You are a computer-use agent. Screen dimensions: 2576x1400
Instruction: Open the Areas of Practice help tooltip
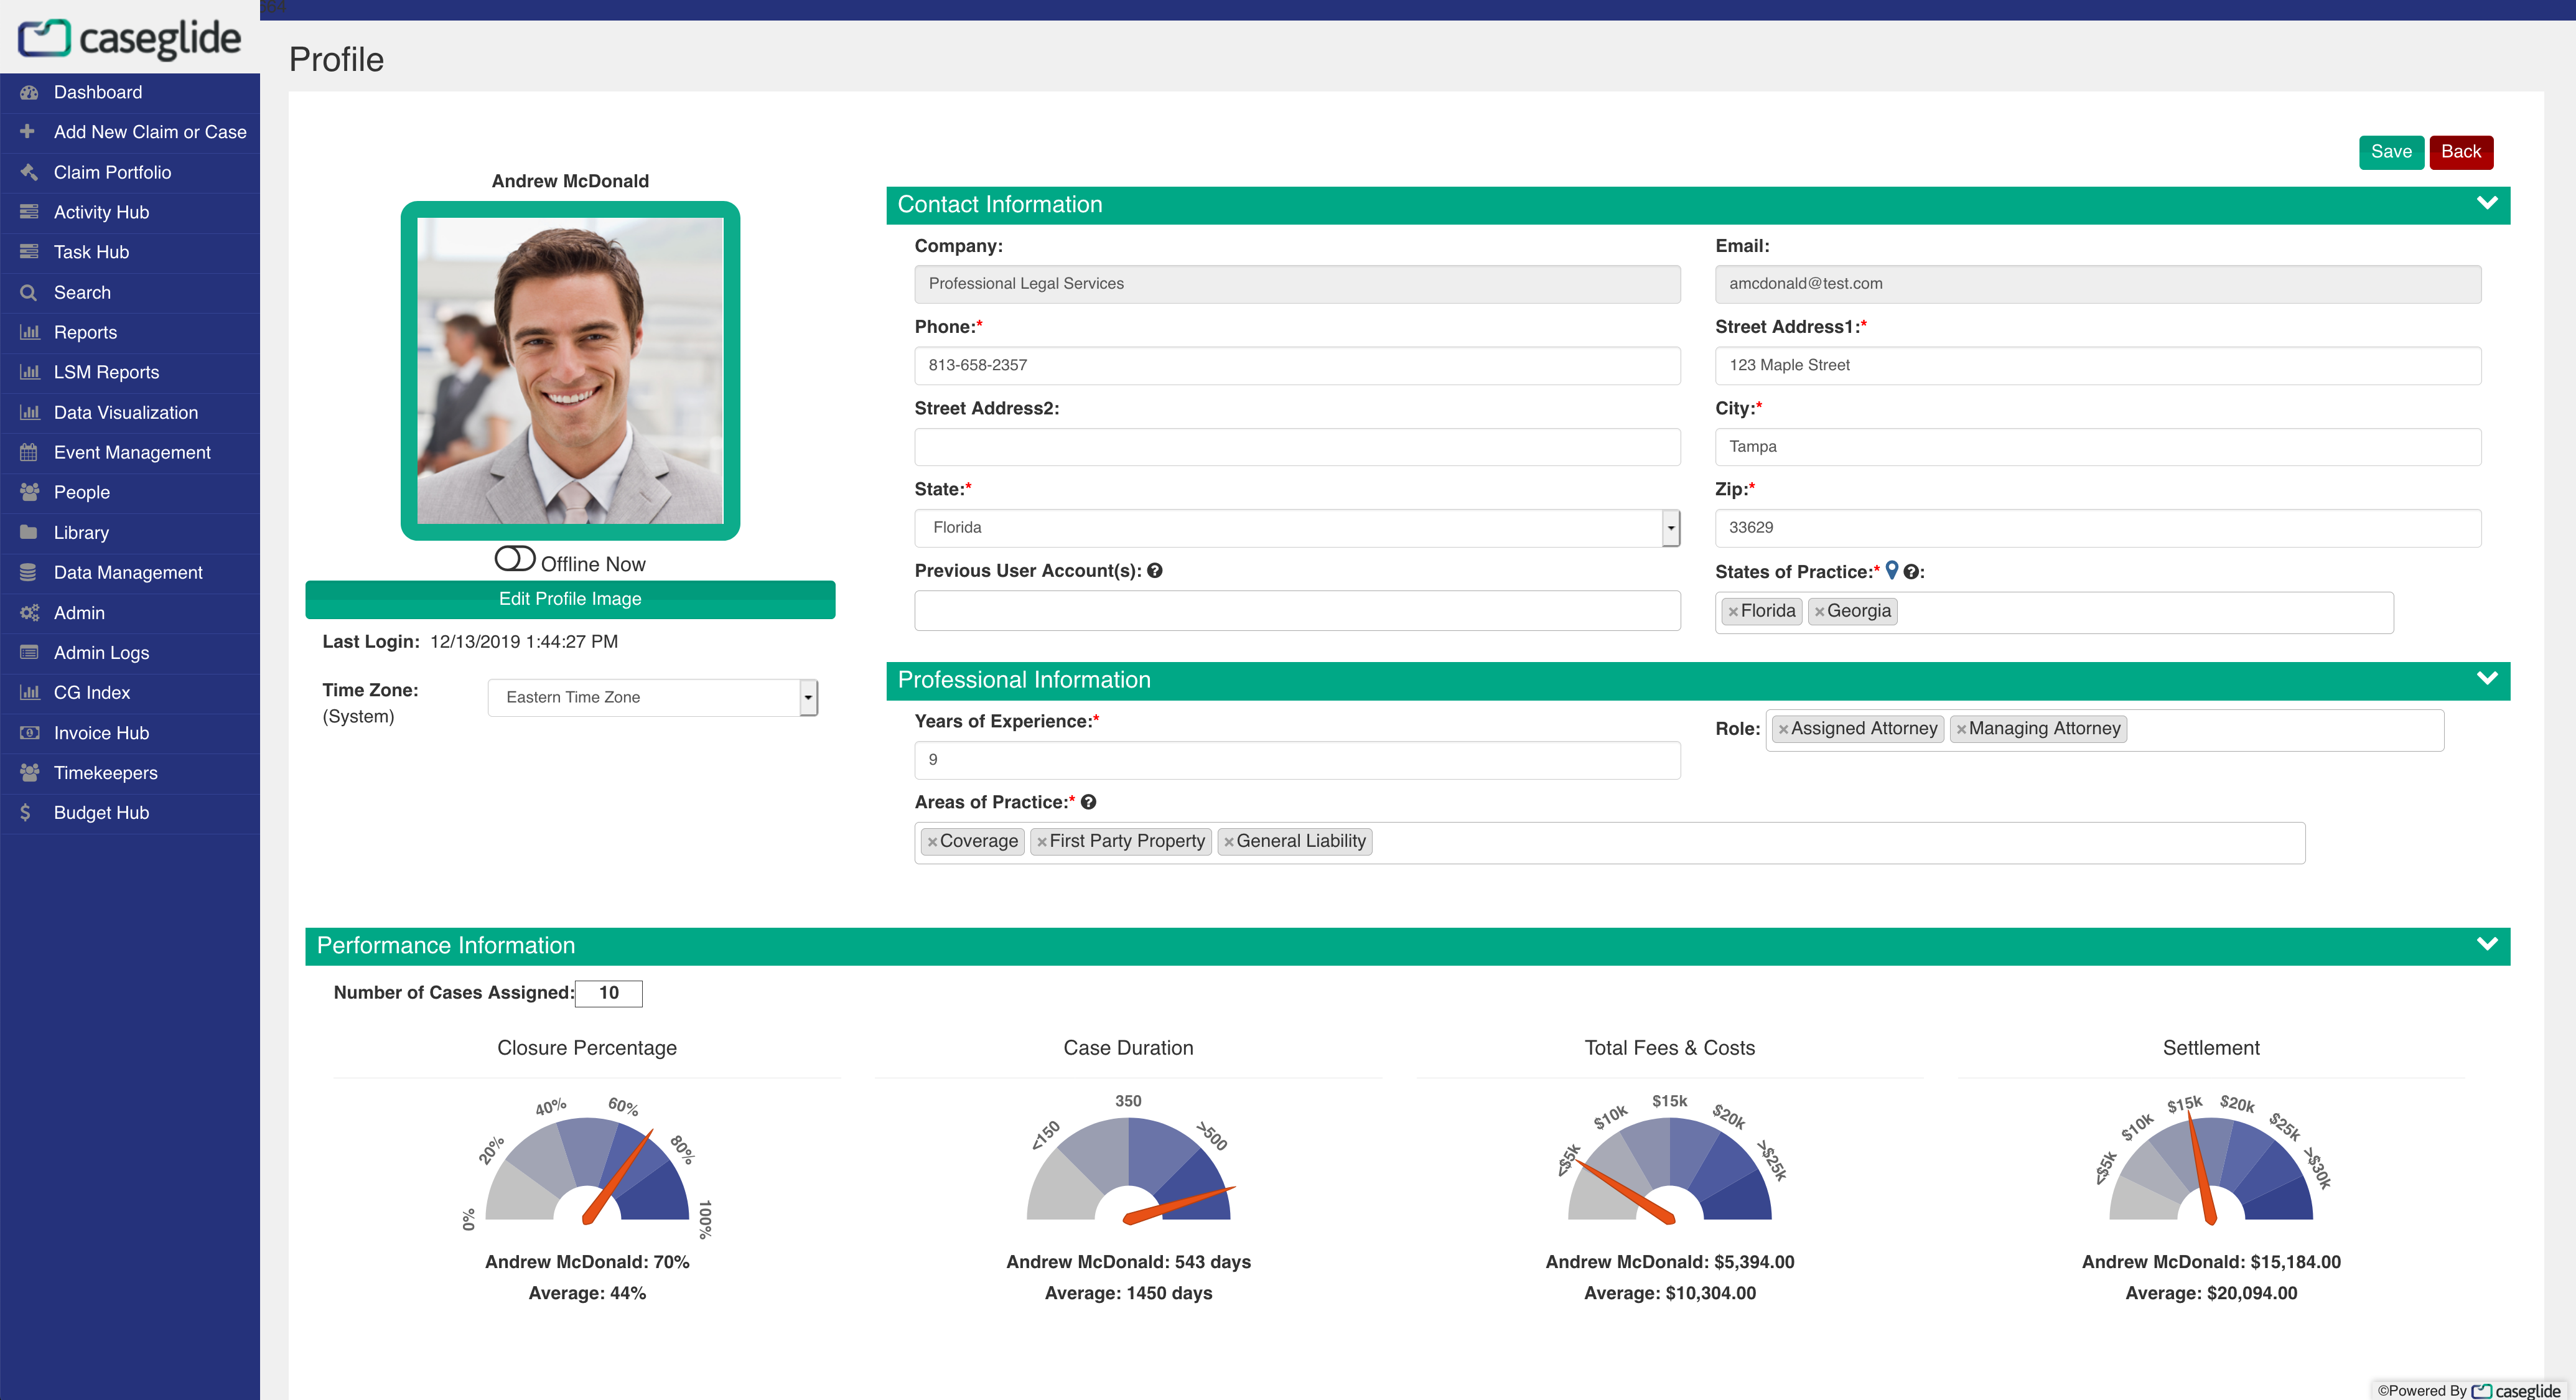click(1088, 801)
